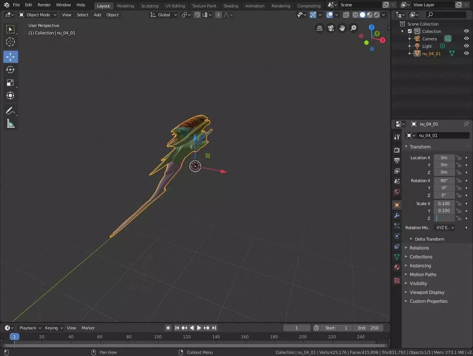Open Modifier properties wrench tab
The image size is (473, 356).
point(397,215)
